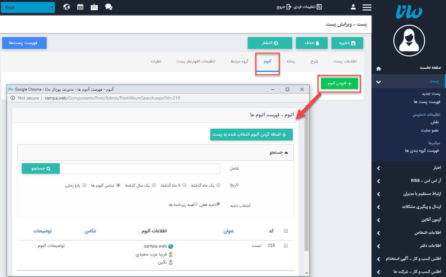
Task: Click the user profile silhouette icon
Action: tap(353, 7)
